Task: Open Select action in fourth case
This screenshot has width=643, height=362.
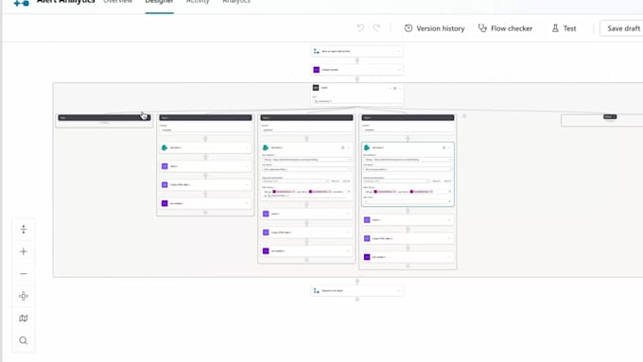Action: pos(408,219)
